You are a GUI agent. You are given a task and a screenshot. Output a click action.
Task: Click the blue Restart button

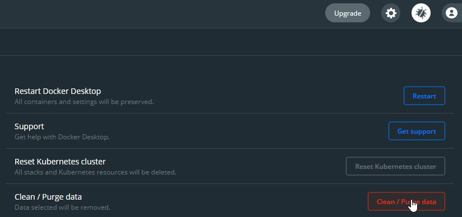(424, 96)
